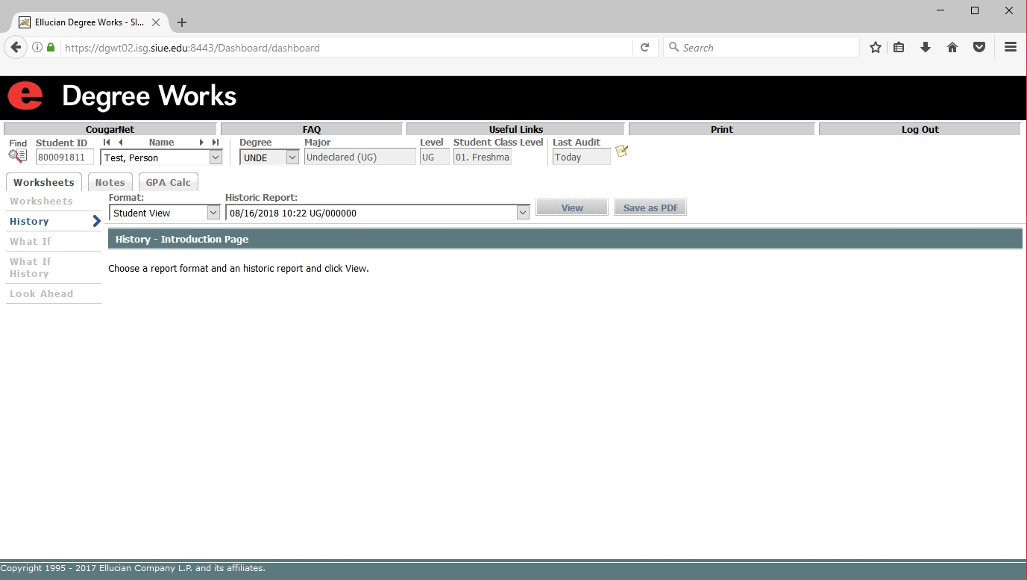Image resolution: width=1027 pixels, height=580 pixels.
Task: Bookmark this page with star icon
Action: pyautogui.click(x=875, y=48)
